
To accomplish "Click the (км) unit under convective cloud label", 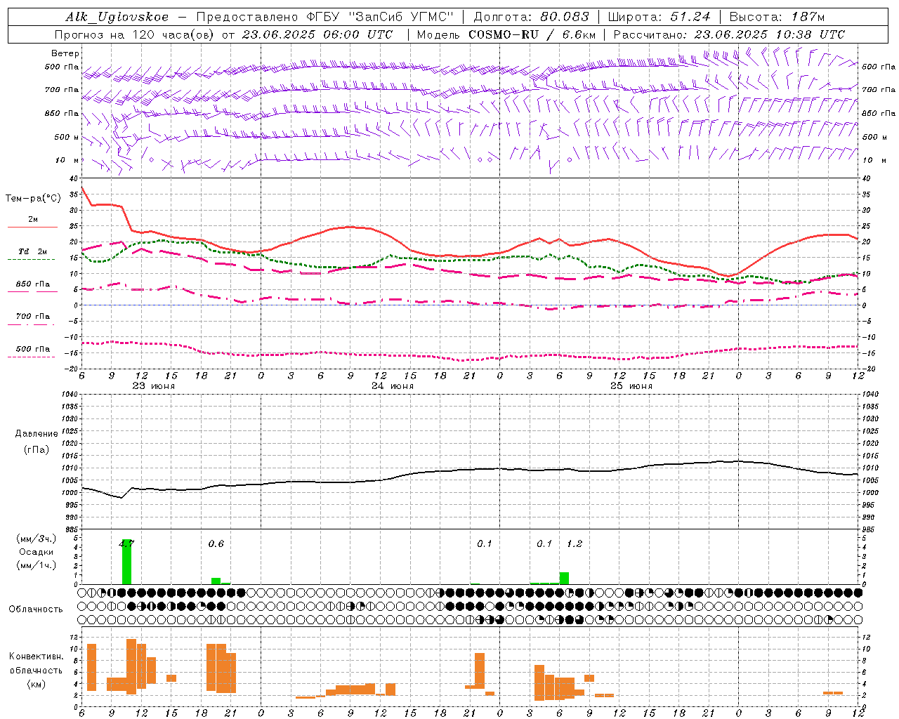I will [37, 684].
